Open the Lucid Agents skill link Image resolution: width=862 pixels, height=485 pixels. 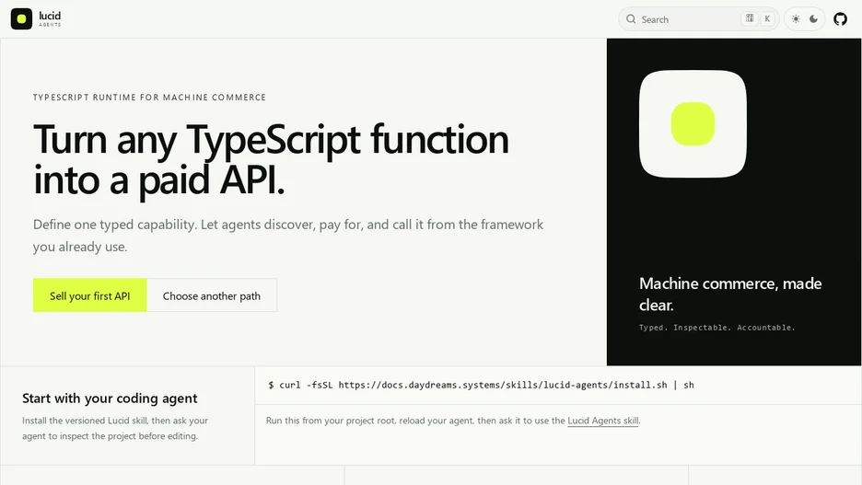(602, 421)
